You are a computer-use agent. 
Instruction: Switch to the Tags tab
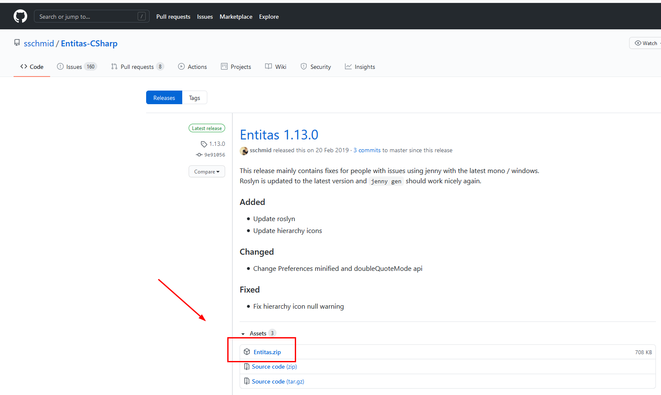194,97
